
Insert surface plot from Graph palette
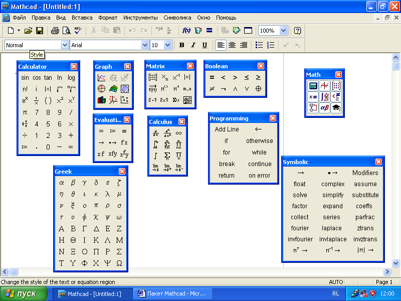tap(113, 89)
